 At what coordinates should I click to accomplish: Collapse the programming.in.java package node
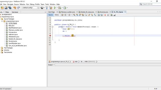2,21
